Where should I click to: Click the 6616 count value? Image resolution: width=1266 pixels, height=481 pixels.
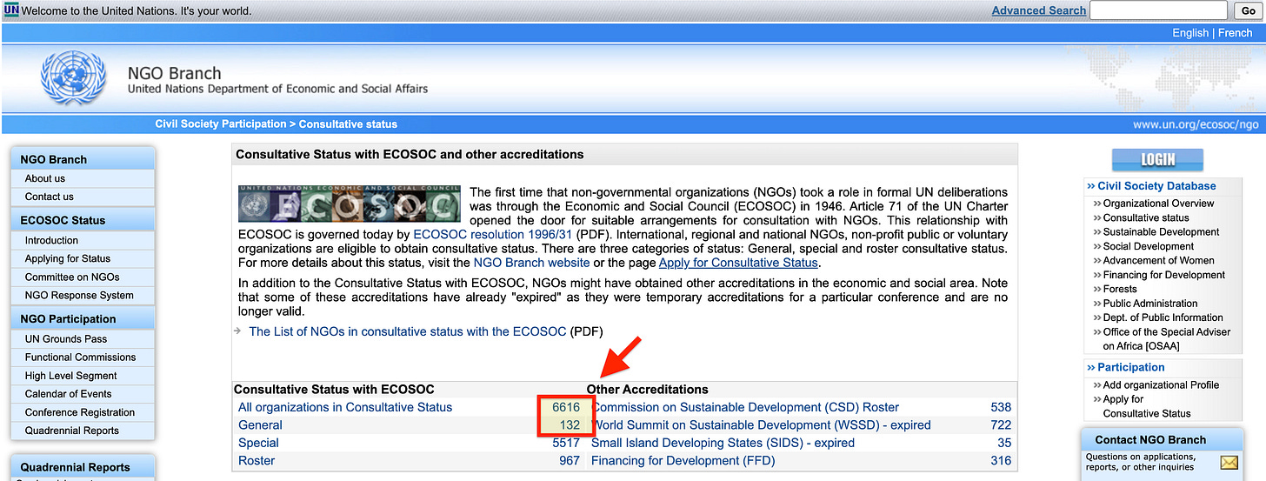click(x=565, y=407)
